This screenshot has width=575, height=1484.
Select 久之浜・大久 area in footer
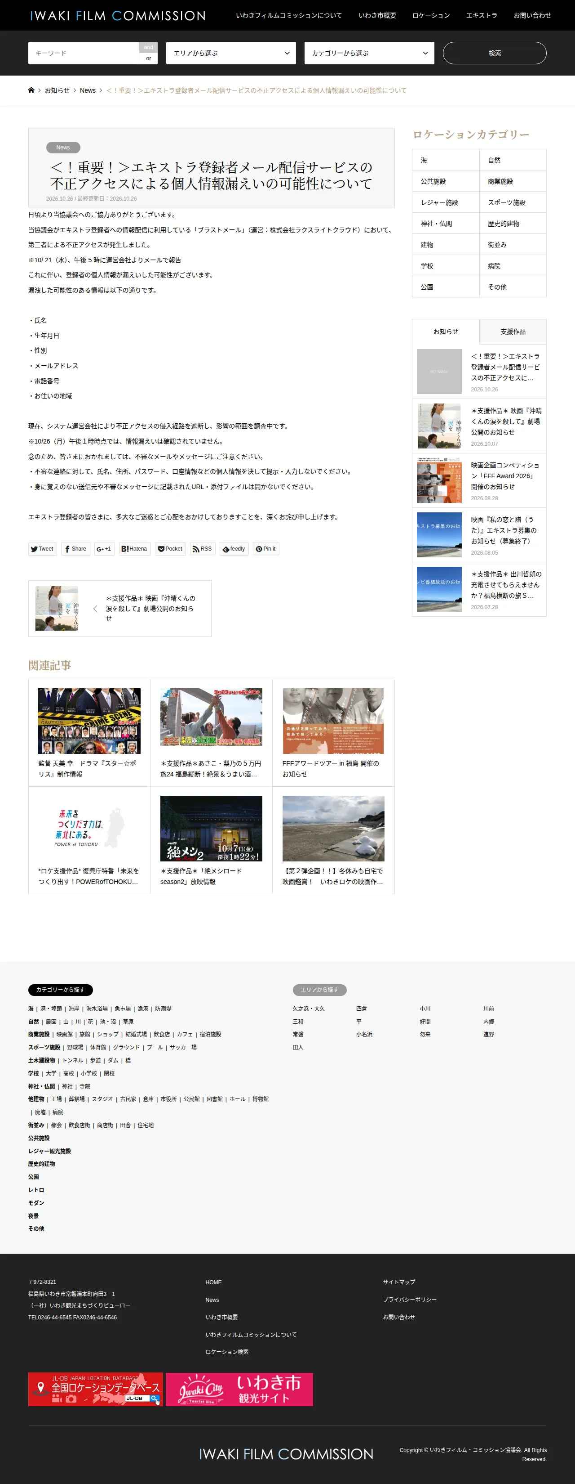(309, 1009)
